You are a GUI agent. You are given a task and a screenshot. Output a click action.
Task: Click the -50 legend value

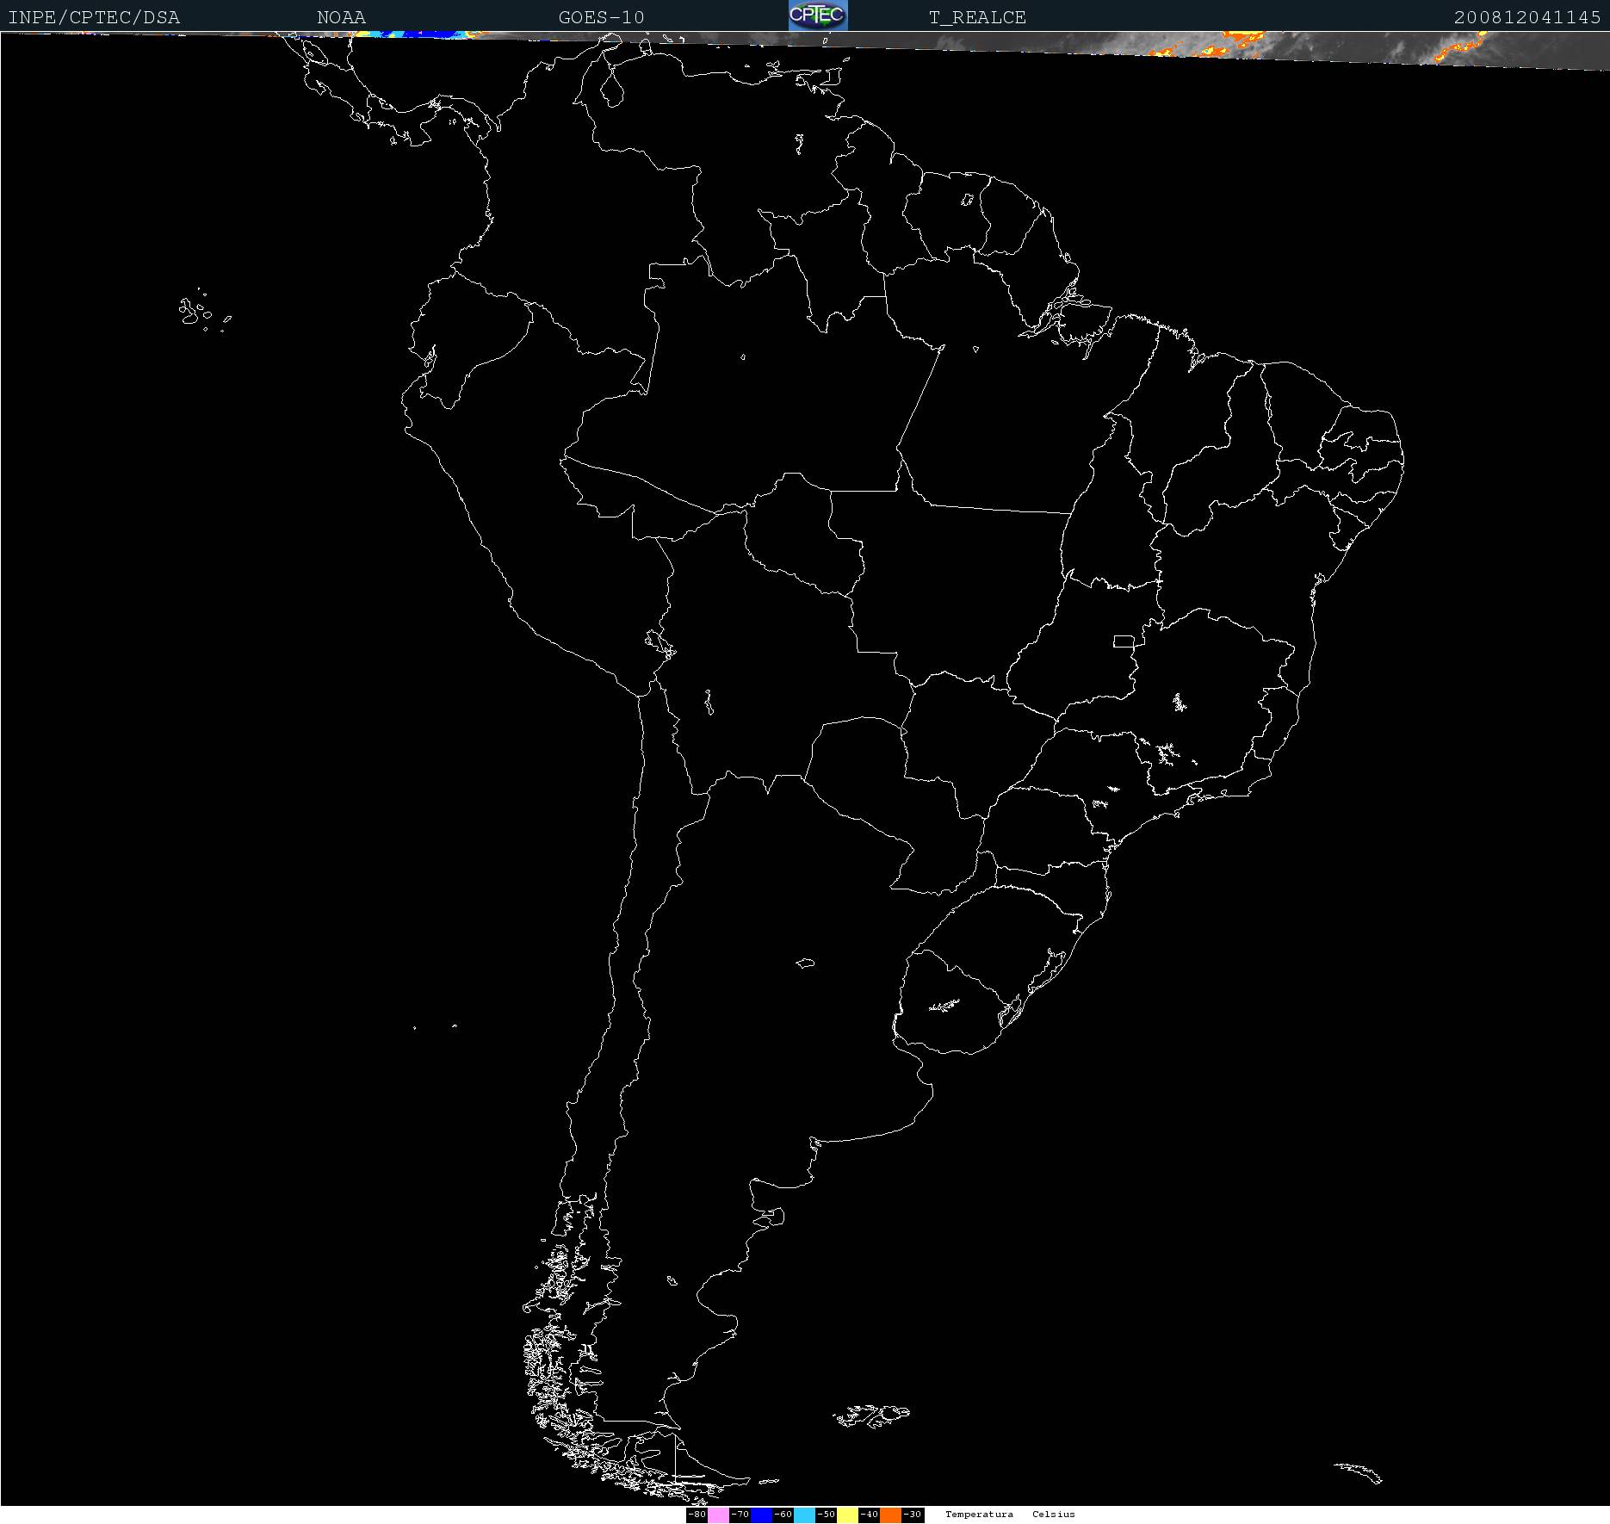(x=827, y=1515)
